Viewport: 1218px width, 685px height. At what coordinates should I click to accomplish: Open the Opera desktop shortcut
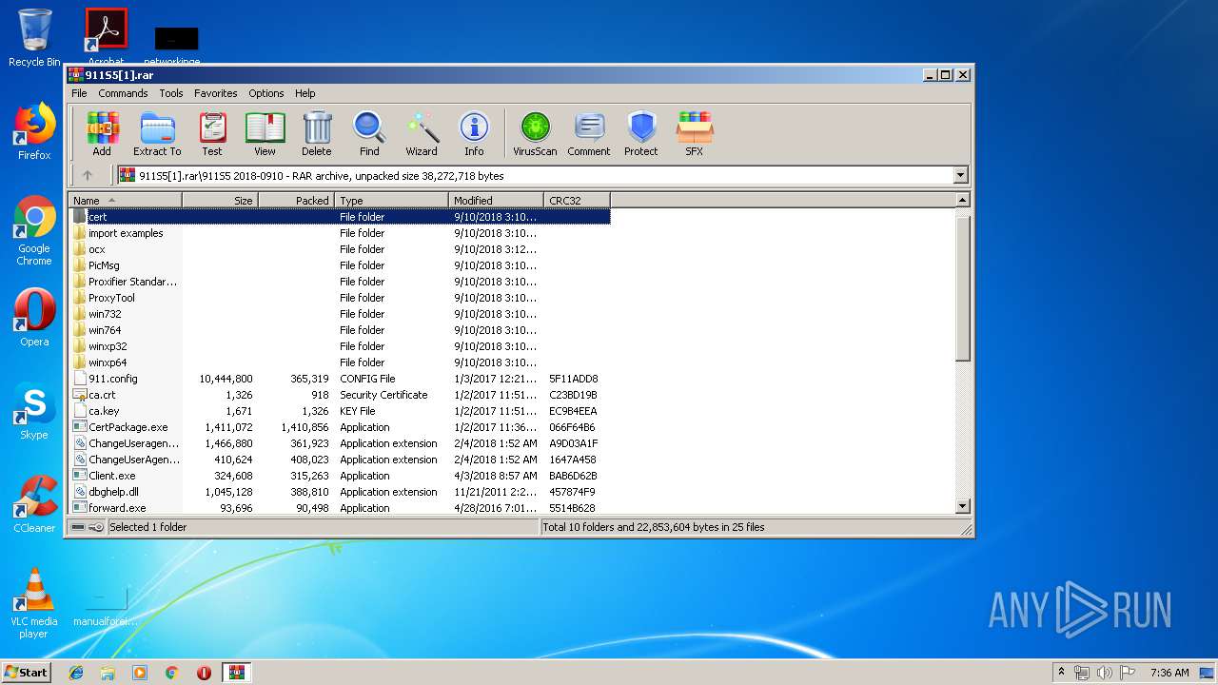click(x=34, y=318)
